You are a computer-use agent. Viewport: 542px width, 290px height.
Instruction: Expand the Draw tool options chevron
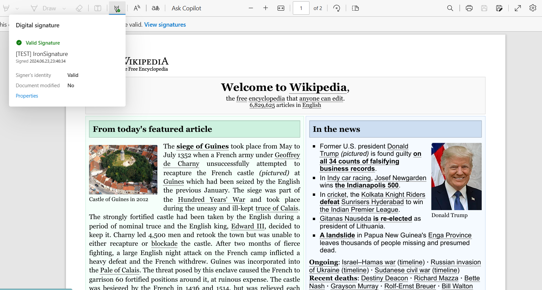(64, 8)
